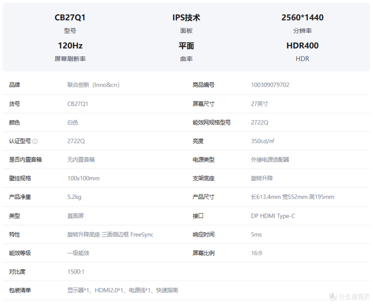The height and width of the screenshot is (304, 373).
Task: Click 认证型号 value 2722Q
Action: 76,141
